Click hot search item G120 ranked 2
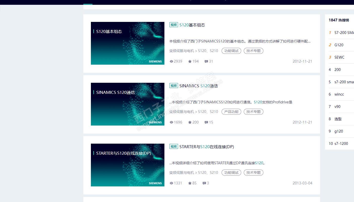 pyautogui.click(x=339, y=45)
